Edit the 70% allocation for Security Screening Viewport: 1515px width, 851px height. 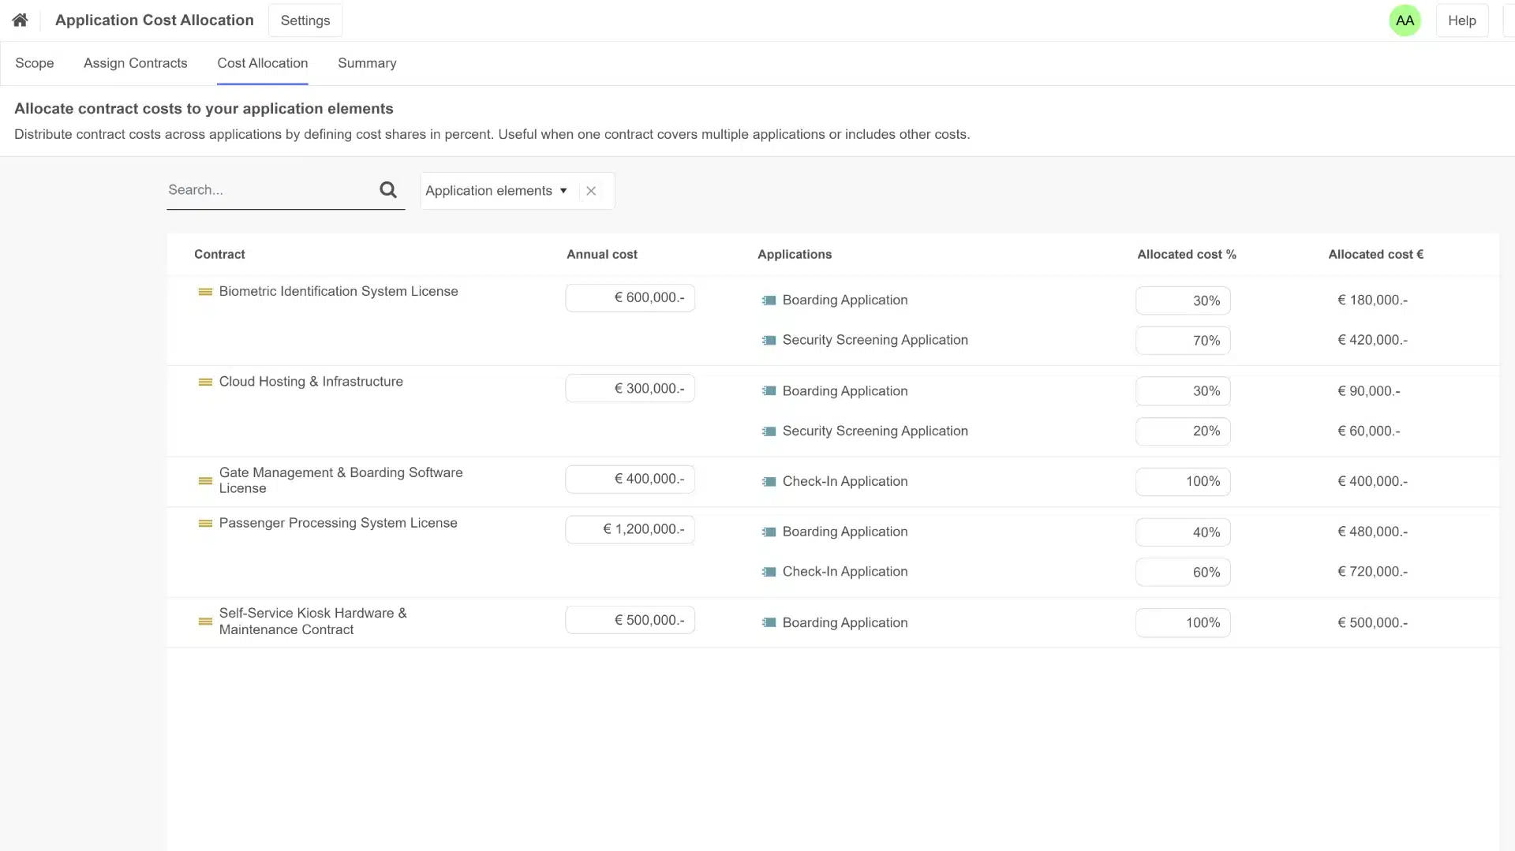(x=1182, y=341)
